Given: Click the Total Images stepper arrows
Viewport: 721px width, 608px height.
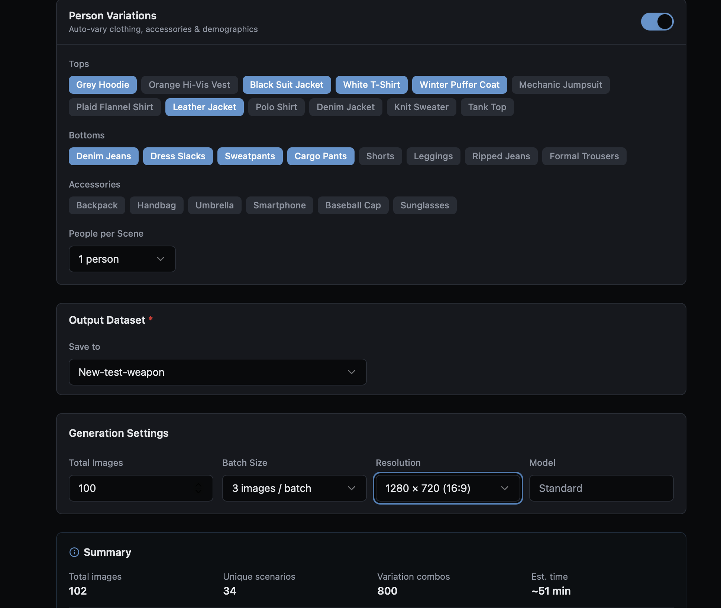Looking at the screenshot, I should click(x=198, y=488).
